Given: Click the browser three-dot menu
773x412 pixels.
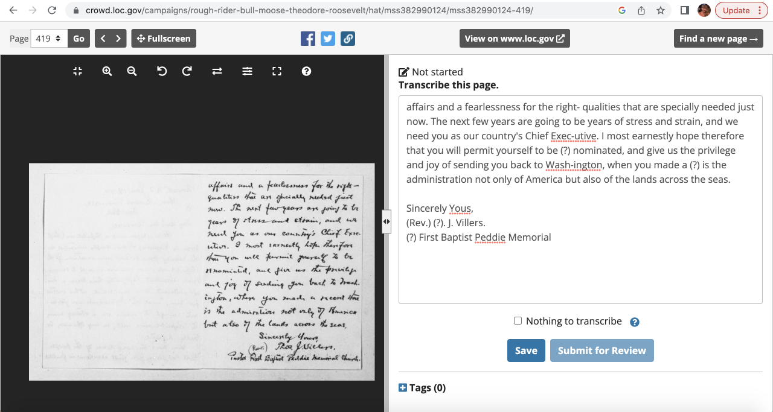Looking at the screenshot, I should click(759, 10).
